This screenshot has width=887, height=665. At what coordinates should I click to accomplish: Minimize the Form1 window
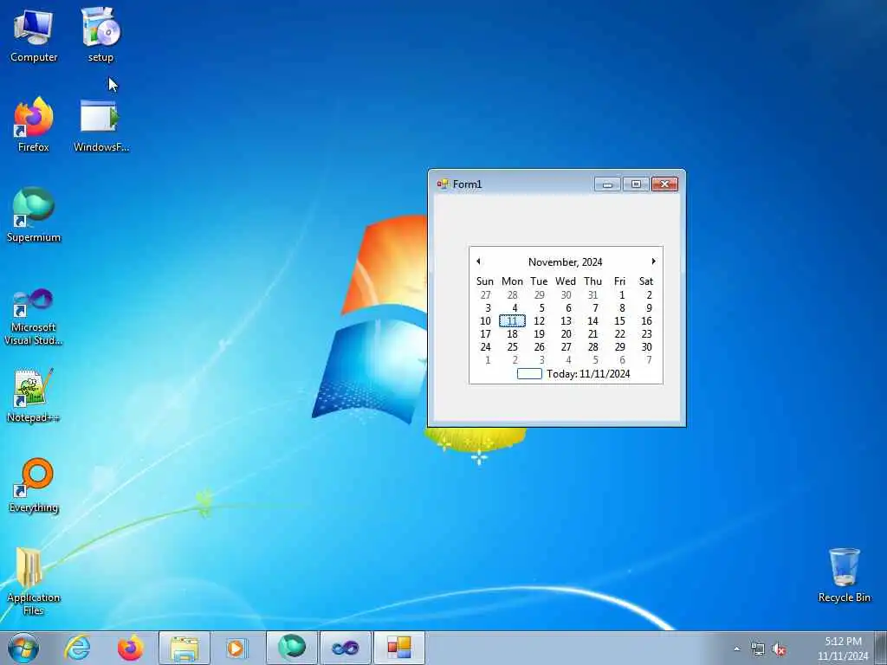(x=607, y=184)
